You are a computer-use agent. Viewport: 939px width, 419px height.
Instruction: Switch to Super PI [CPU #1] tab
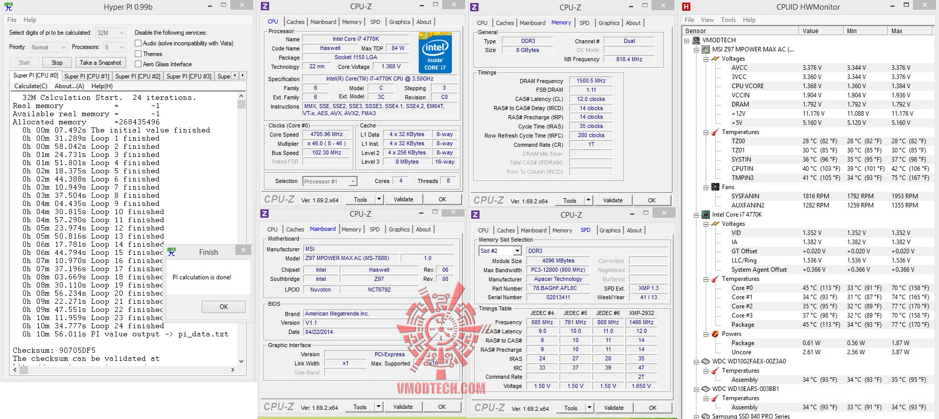point(86,76)
